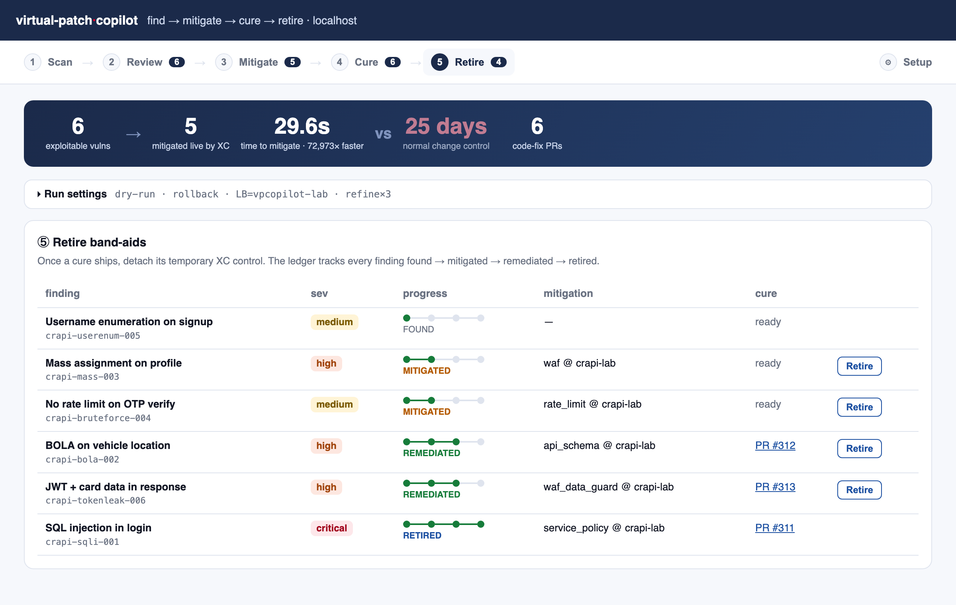Switch to the Mitigate tab

pyautogui.click(x=258, y=62)
